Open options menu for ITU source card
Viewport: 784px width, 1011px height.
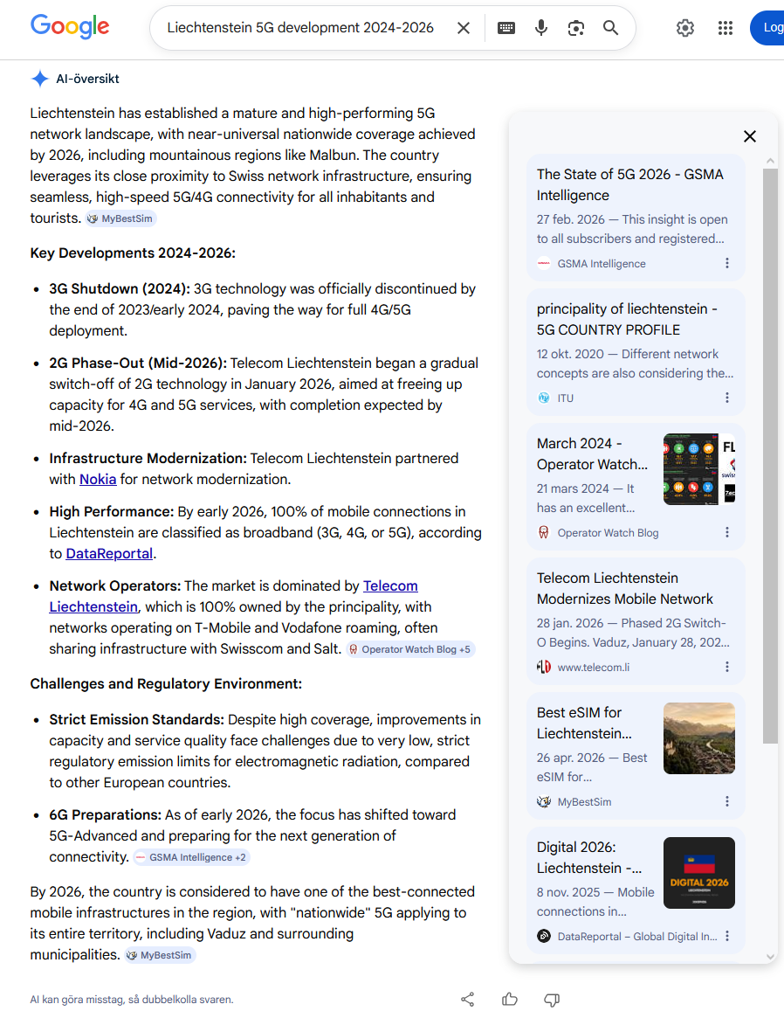727,398
